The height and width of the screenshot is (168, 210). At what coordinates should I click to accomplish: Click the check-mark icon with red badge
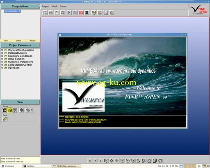click(100, 13)
